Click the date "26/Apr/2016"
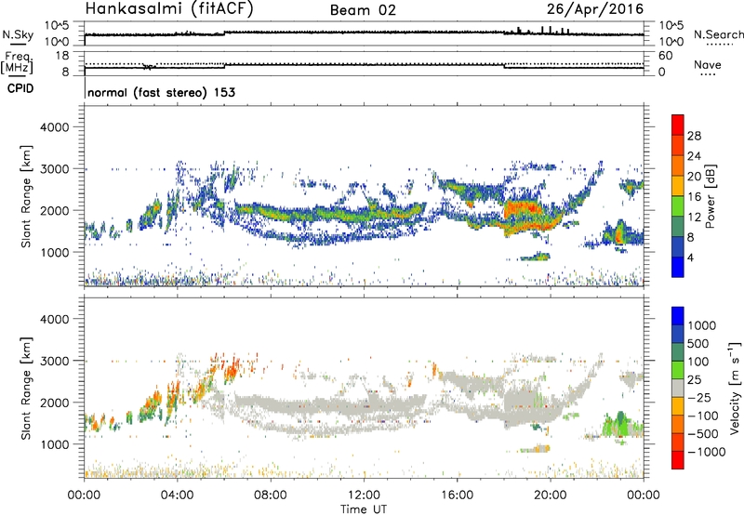Screen dimensions: 744x515 coord(595,9)
